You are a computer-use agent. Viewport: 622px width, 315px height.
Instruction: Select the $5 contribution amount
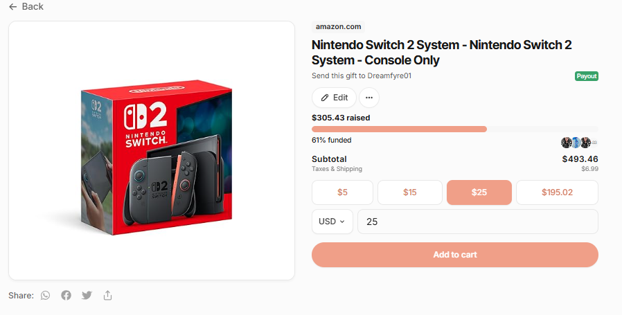pyautogui.click(x=342, y=192)
